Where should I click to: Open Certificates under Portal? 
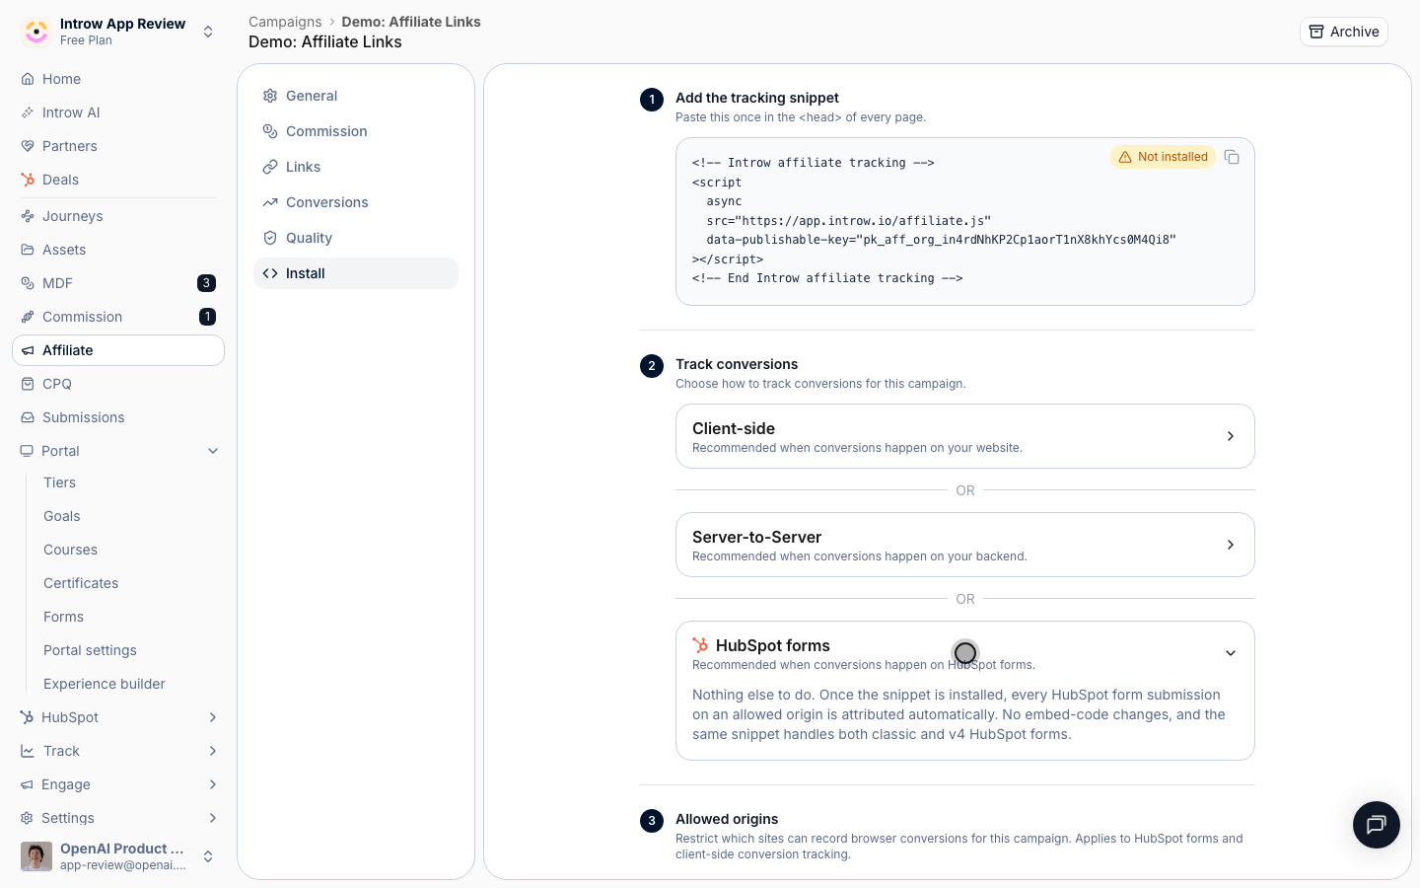[x=81, y=583]
